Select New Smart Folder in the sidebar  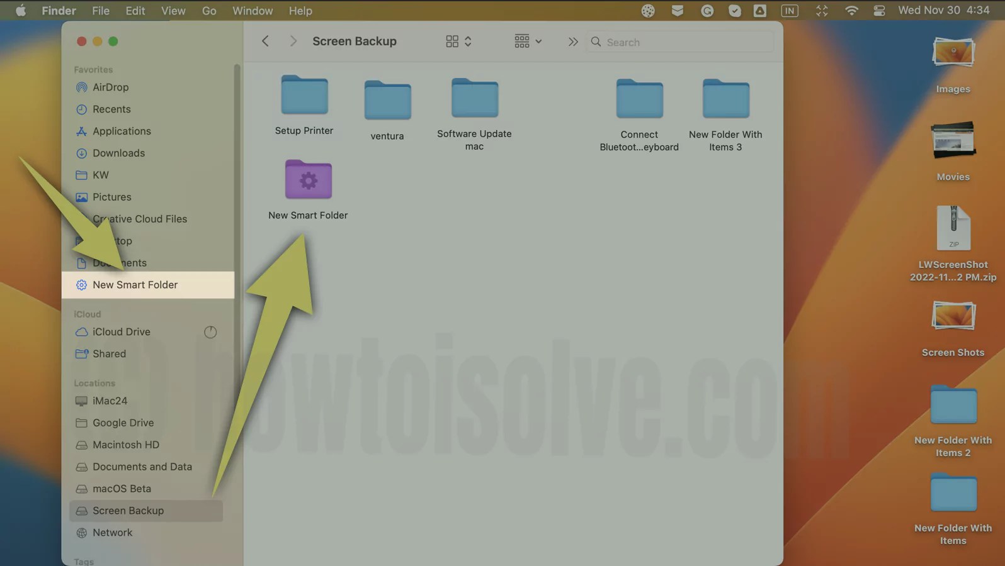point(148,285)
